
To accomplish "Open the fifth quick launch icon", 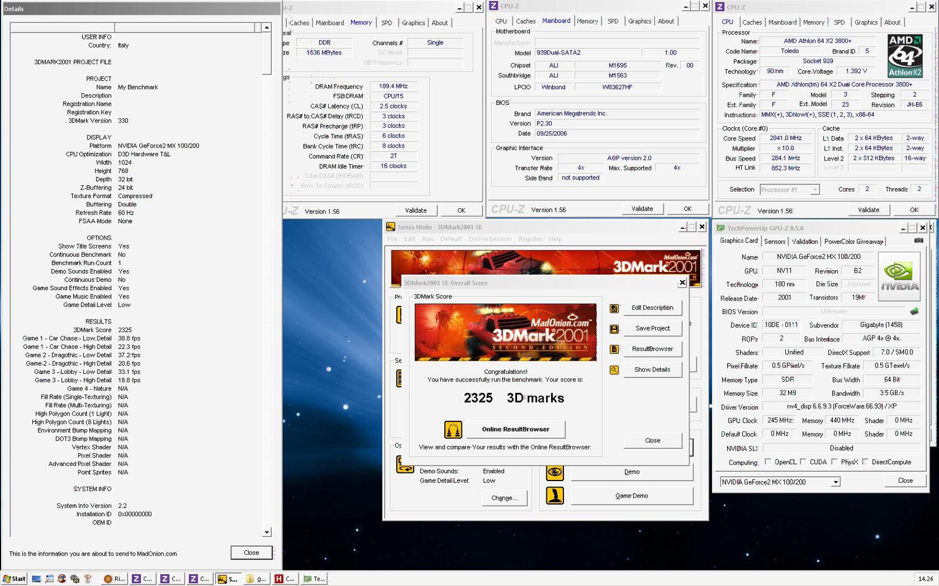I will click(x=87, y=578).
